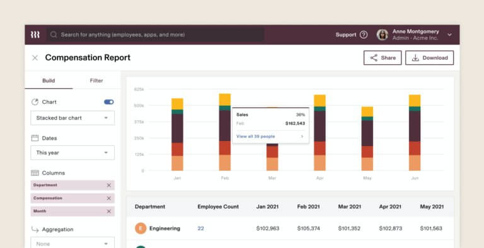Click the Rippling logo icon
The height and width of the screenshot is (248, 484).
35,35
